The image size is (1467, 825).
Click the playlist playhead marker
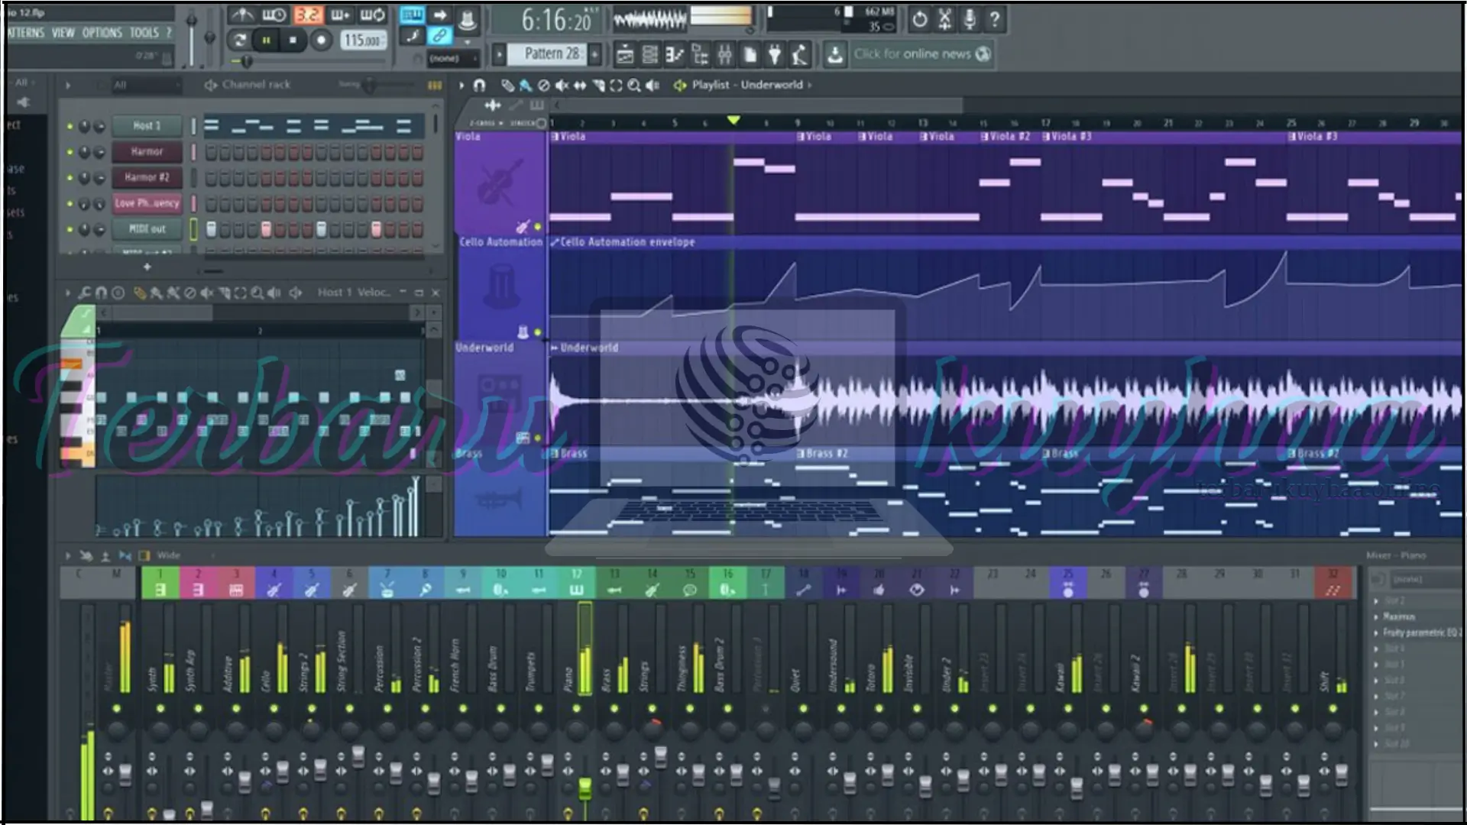733,121
